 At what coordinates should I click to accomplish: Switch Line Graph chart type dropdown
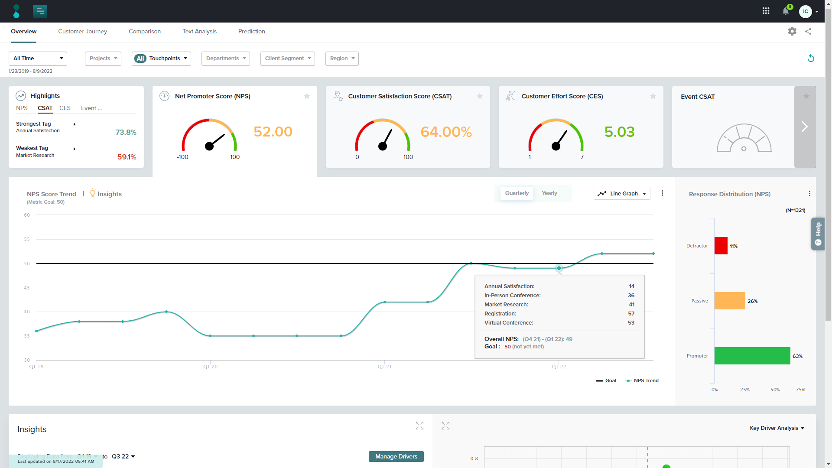622,193
